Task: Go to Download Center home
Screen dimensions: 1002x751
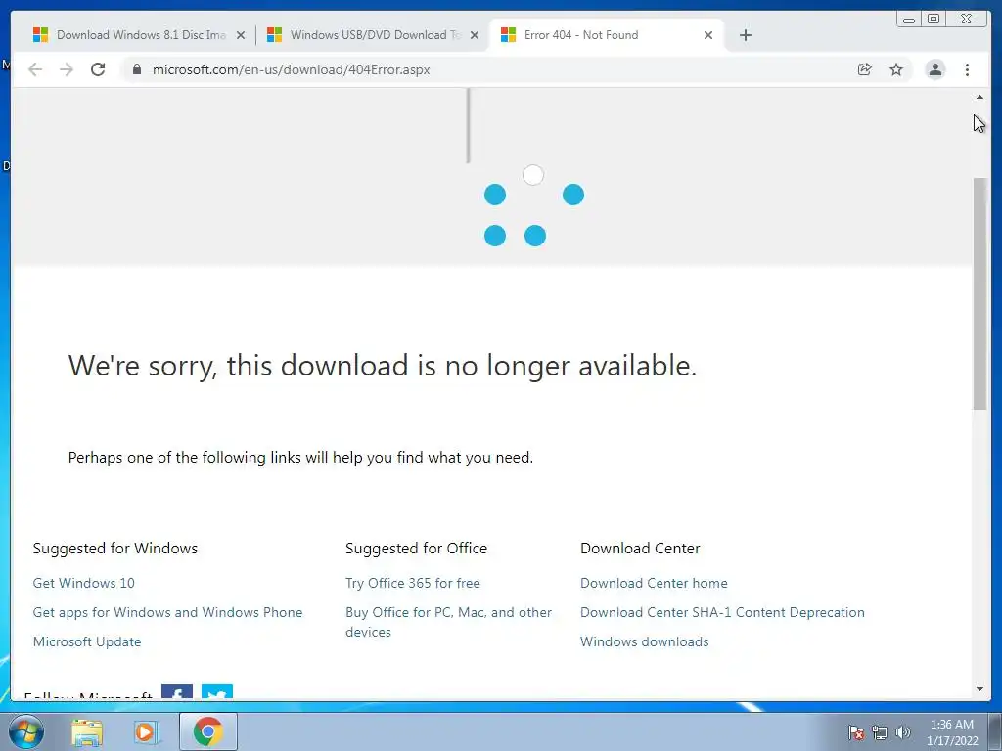Action: pos(654,583)
